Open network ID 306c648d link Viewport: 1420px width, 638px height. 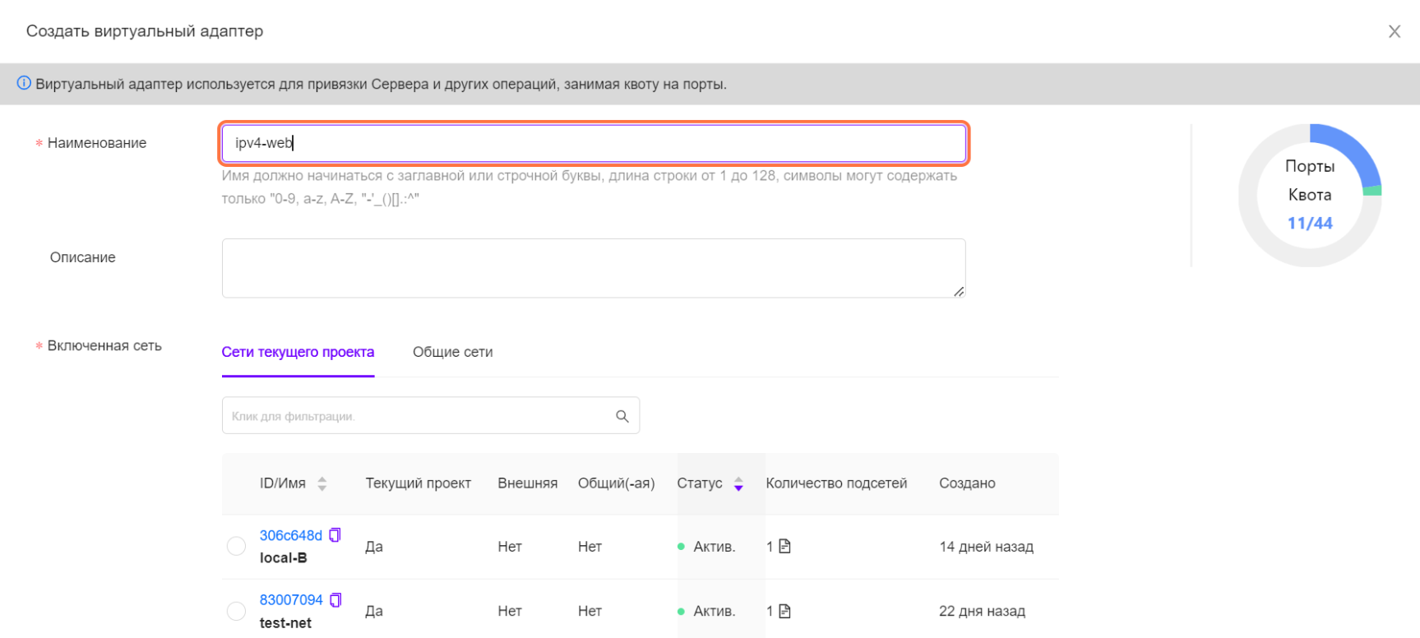291,535
